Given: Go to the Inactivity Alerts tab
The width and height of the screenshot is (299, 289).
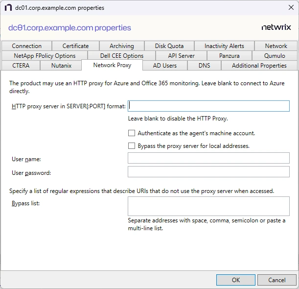Looking at the screenshot, I should tap(224, 46).
